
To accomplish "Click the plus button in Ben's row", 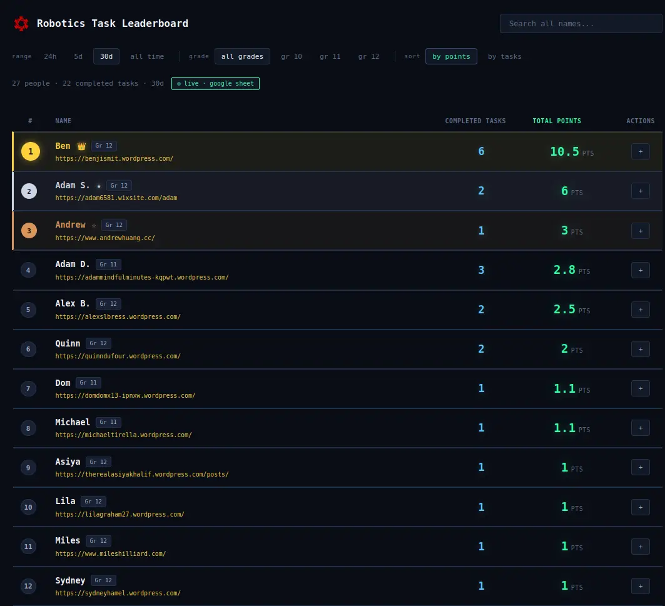I will (x=641, y=151).
